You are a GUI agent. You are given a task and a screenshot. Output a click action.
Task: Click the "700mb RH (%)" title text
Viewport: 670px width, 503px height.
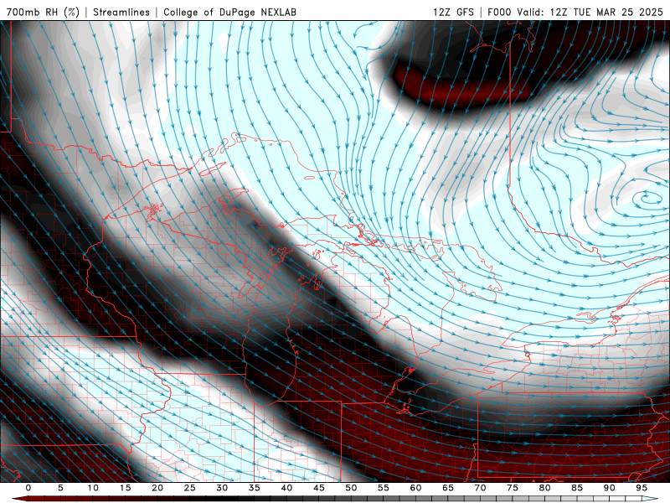click(x=43, y=12)
